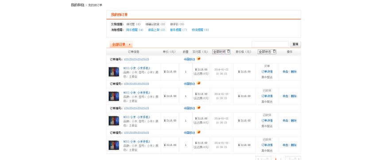Click 删除 to delete third order
This screenshot has width=372, height=160.
point(294,121)
